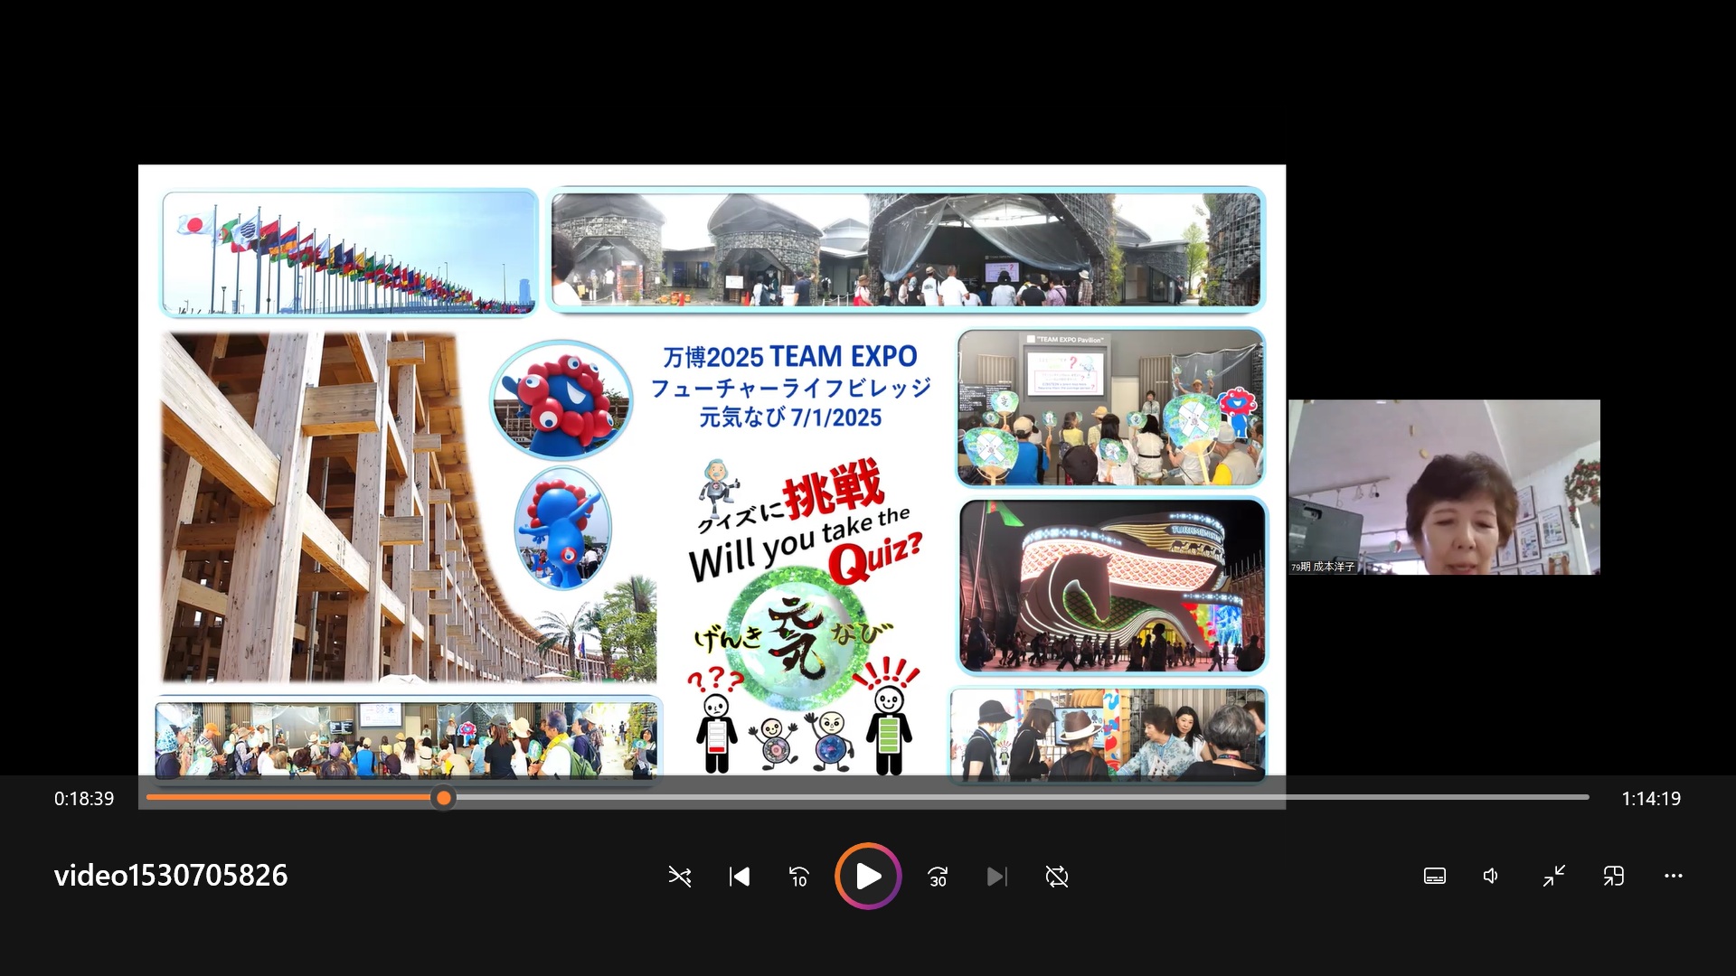The height and width of the screenshot is (976, 1736).
Task: Toggle shuffle mode
Action: 679,876
